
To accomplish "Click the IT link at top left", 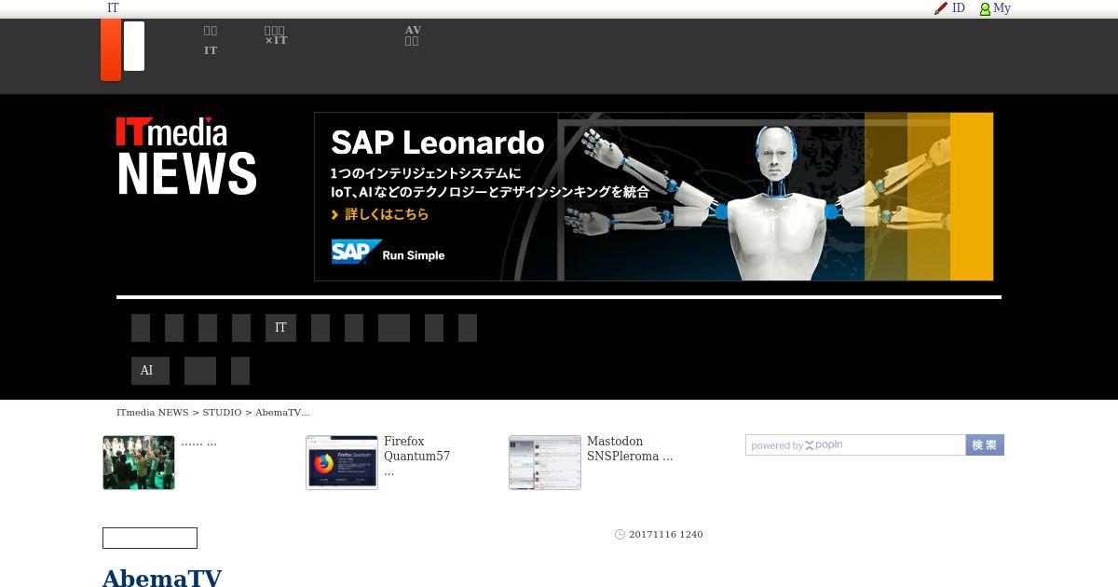I will coord(113,8).
